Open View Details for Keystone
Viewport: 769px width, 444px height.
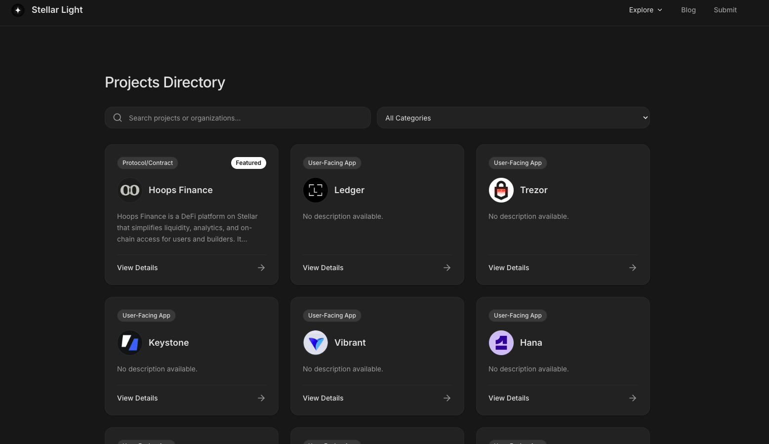137,398
